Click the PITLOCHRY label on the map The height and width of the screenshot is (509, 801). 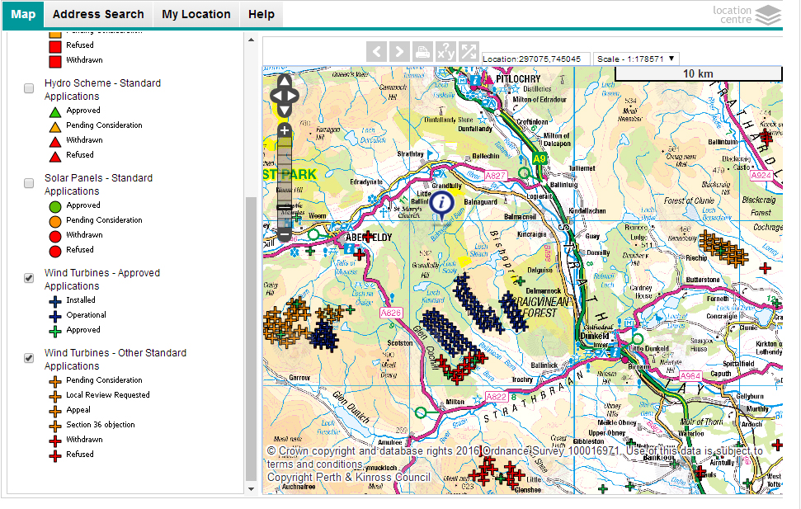(518, 78)
